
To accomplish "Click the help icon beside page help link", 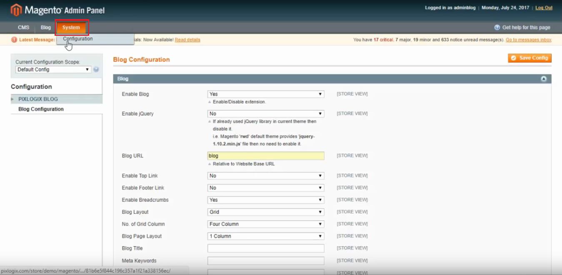I will [497, 27].
